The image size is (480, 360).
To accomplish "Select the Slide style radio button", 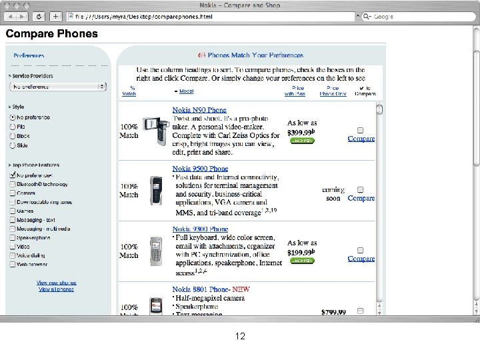I will pos(13,145).
